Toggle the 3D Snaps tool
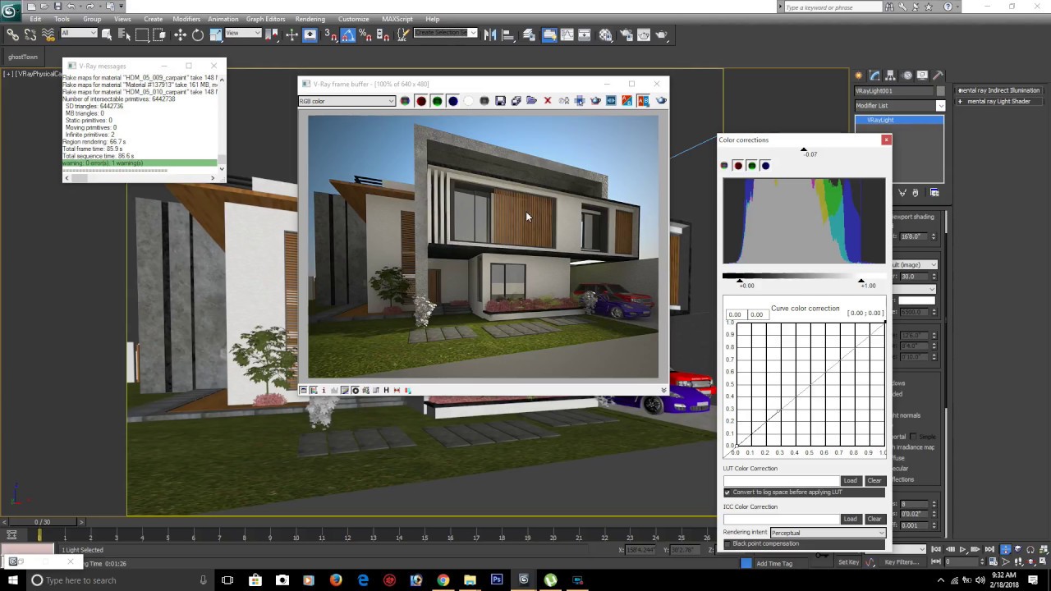1051x591 pixels. click(330, 34)
